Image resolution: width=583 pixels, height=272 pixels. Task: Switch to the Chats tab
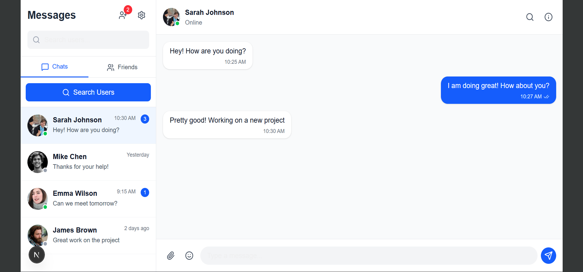(x=54, y=67)
